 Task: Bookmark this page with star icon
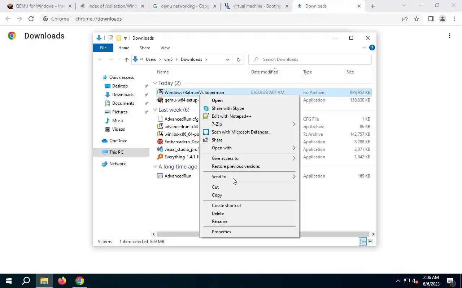417,19
